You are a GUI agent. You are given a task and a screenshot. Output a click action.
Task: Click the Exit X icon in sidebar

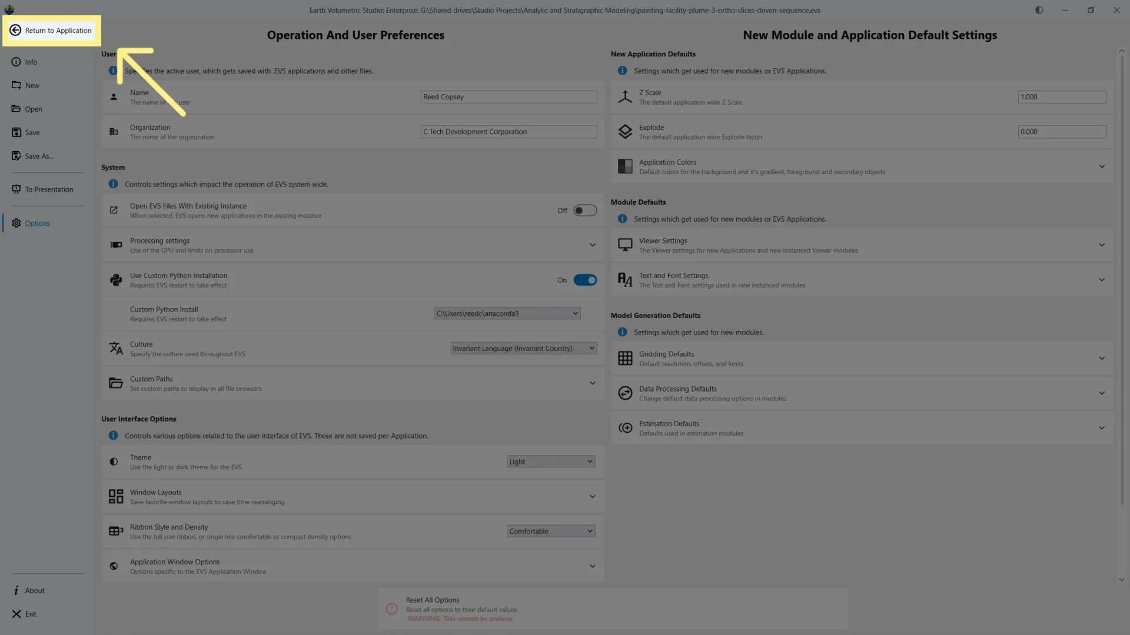click(16, 614)
